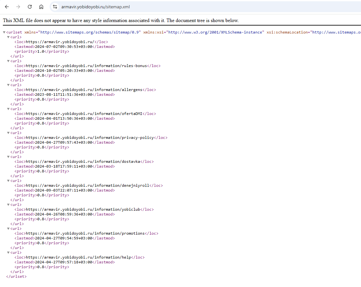Click lastmod value 2024-04-27T09:54:59+03:00
Screen dimensions: 361x287
click(x=64, y=238)
